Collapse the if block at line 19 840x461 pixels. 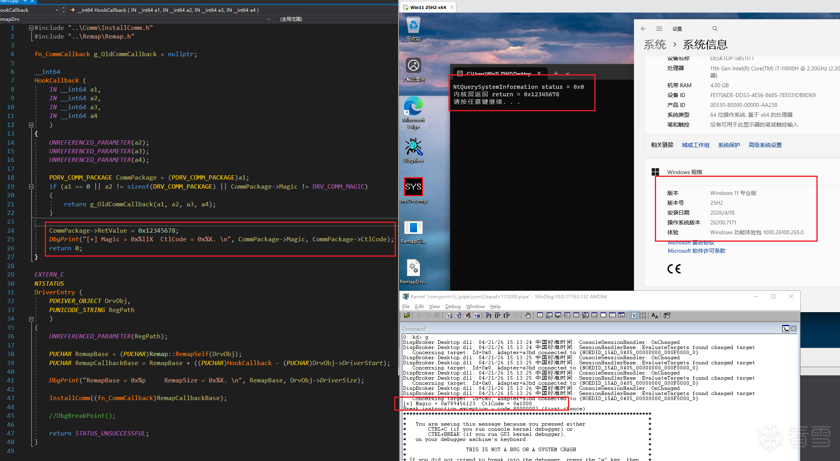coord(31,187)
